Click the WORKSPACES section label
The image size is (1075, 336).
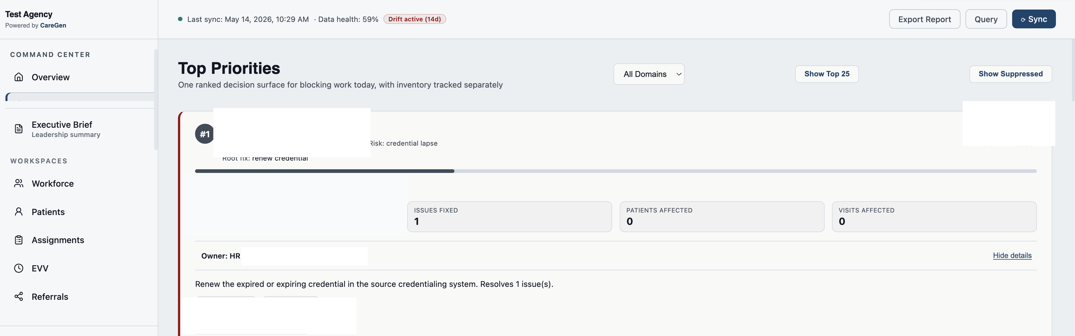click(39, 161)
